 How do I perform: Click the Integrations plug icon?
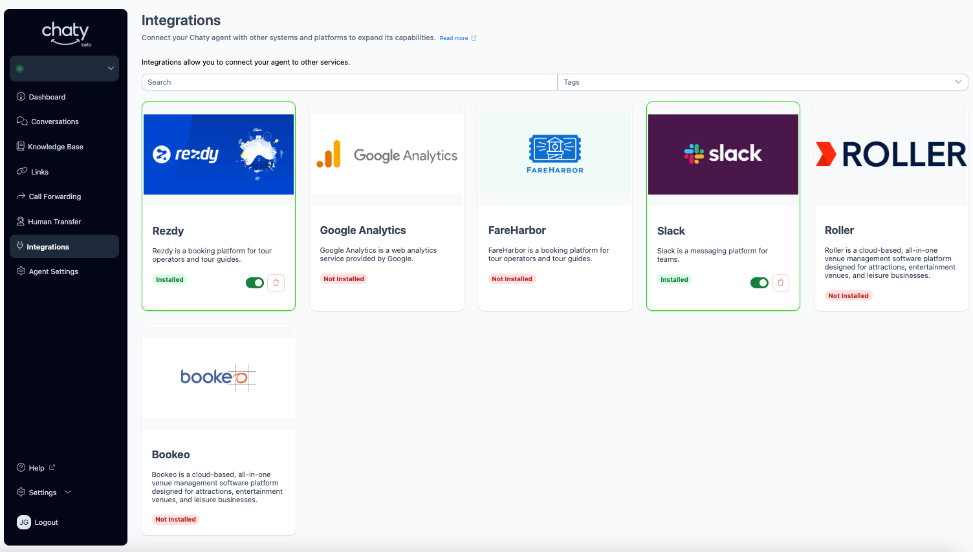[20, 246]
